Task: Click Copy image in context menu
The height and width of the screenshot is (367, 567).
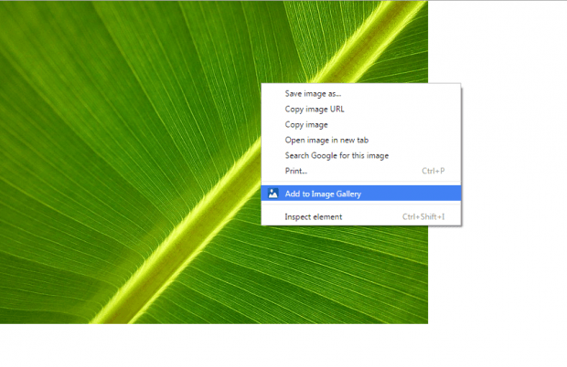Action: [361, 124]
